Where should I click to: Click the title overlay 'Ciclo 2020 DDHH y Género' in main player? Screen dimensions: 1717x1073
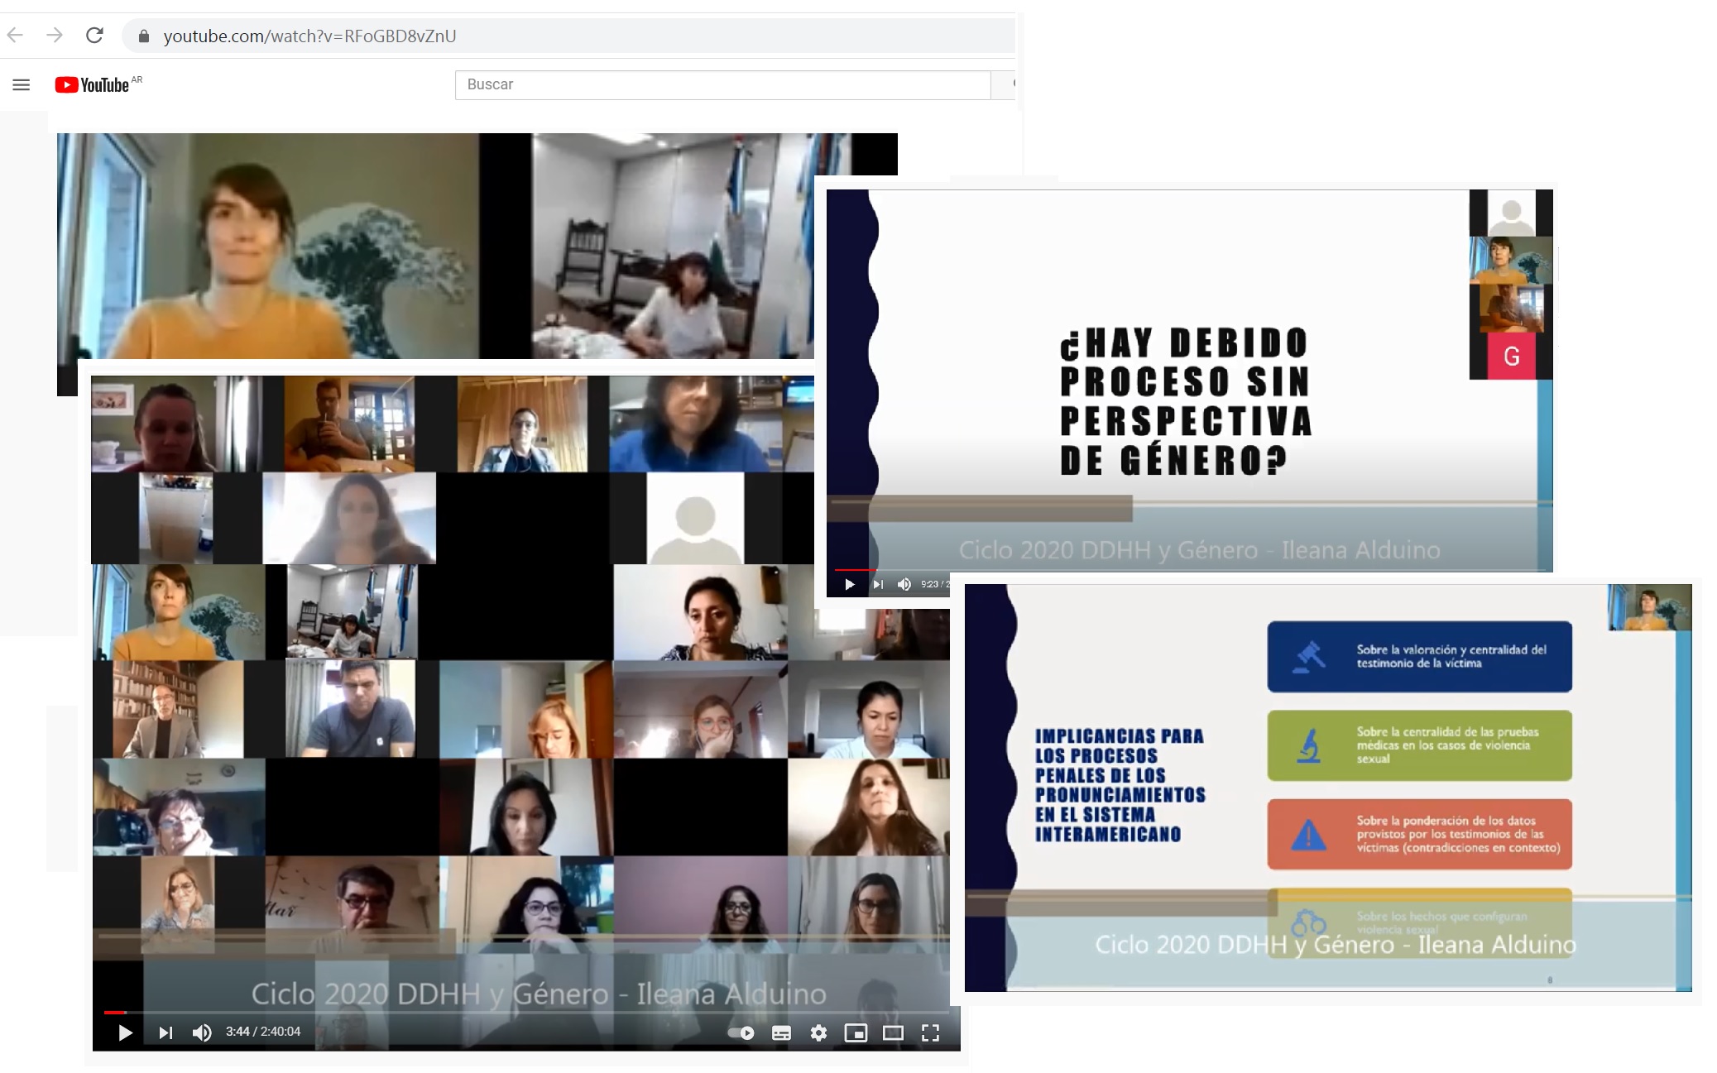(539, 994)
